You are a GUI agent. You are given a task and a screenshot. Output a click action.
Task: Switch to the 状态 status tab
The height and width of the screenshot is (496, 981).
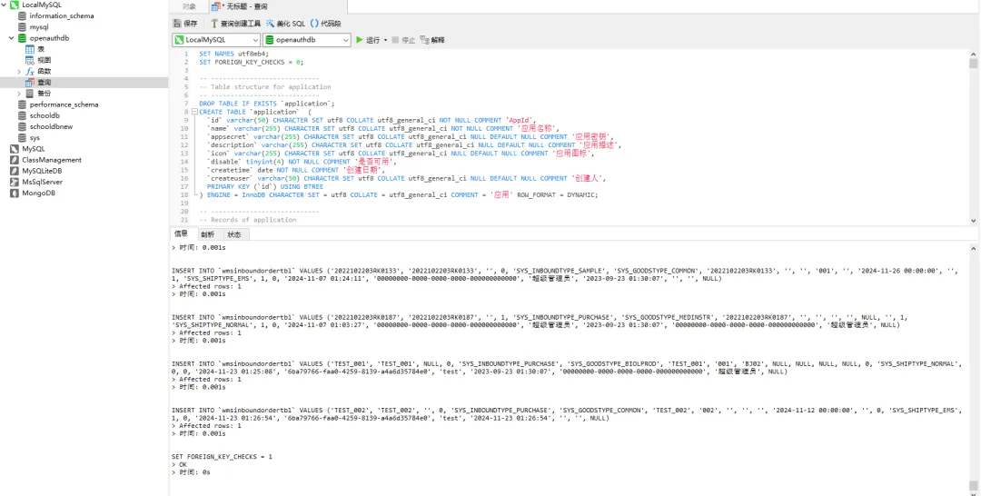click(234, 234)
